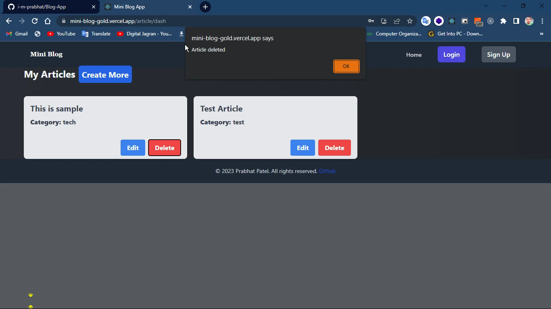Image resolution: width=551 pixels, height=309 pixels.
Task: Open the ColorZilla extension marked off
Action: pyautogui.click(x=478, y=21)
